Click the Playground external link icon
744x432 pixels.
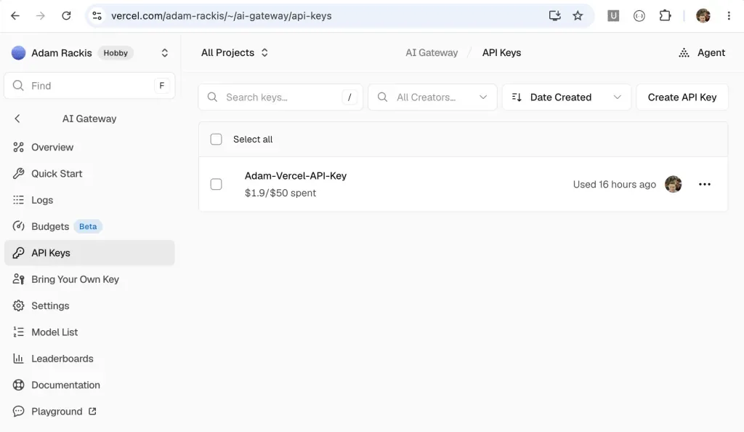point(92,411)
